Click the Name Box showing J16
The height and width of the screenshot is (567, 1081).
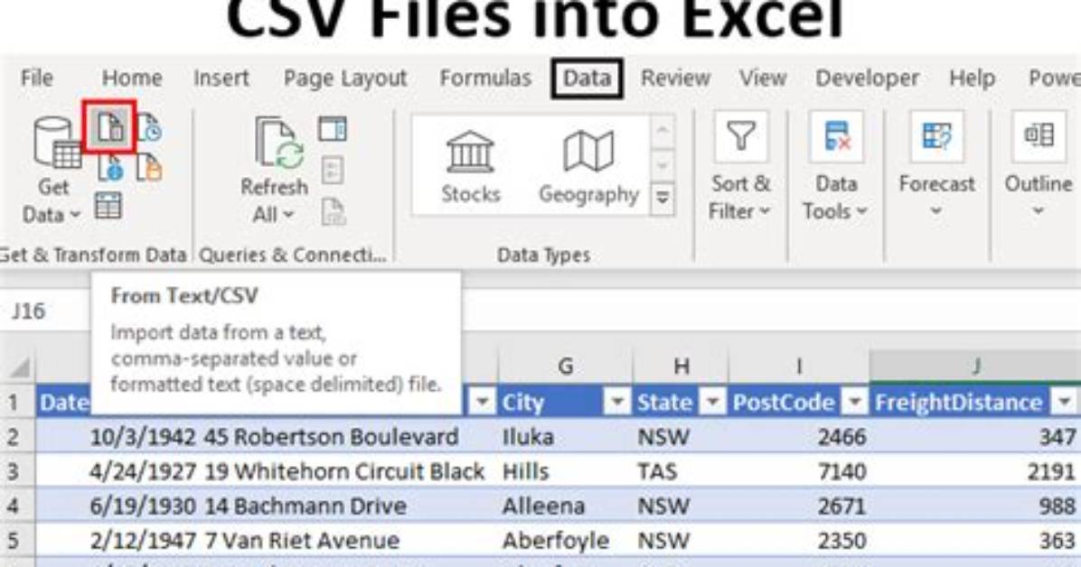pos(45,311)
